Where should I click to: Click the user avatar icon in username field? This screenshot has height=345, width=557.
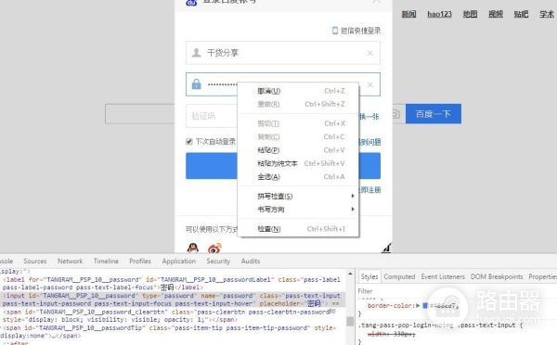pyautogui.click(x=196, y=53)
